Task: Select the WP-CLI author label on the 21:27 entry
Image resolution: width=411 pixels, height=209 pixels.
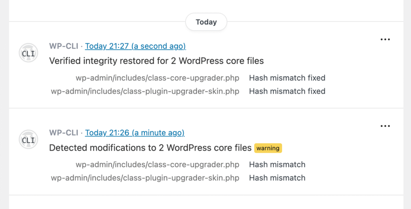Action: coord(63,46)
